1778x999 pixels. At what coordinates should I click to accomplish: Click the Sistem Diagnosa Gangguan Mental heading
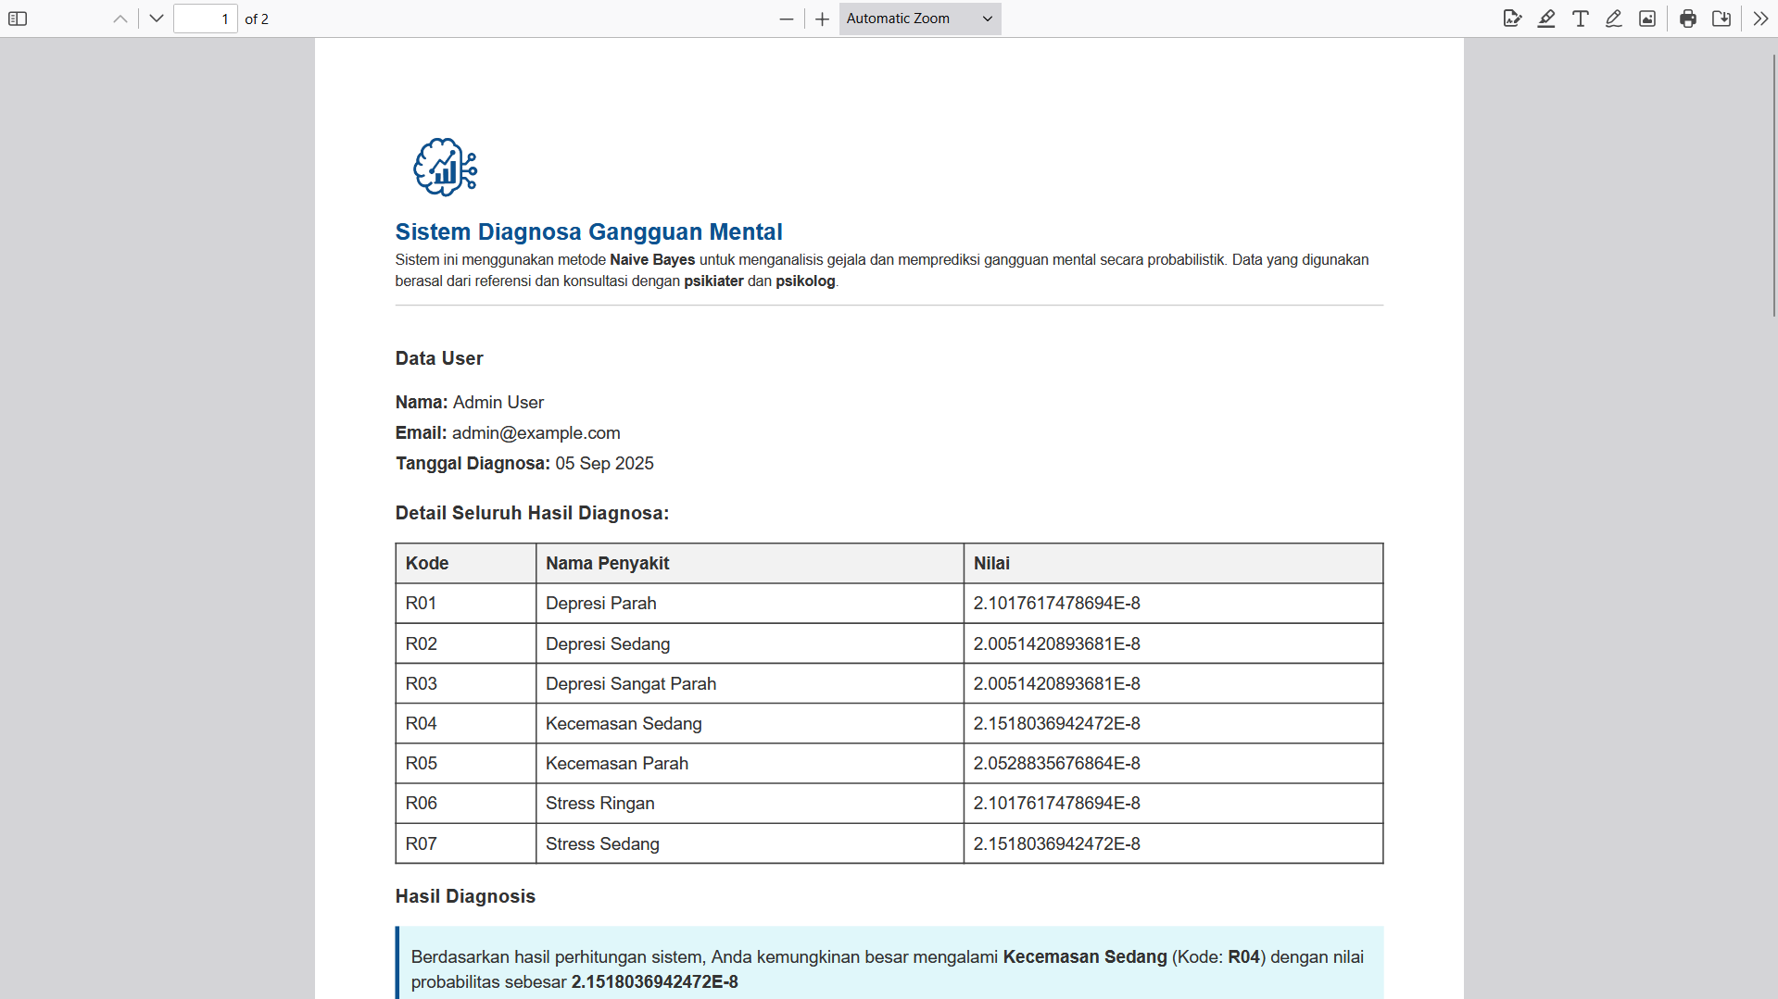click(x=588, y=231)
